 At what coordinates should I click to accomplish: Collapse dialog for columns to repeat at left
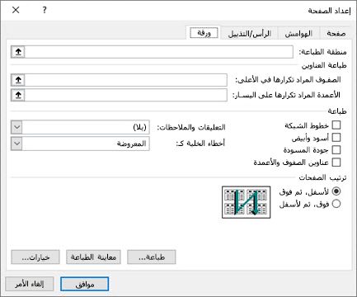click(18, 95)
